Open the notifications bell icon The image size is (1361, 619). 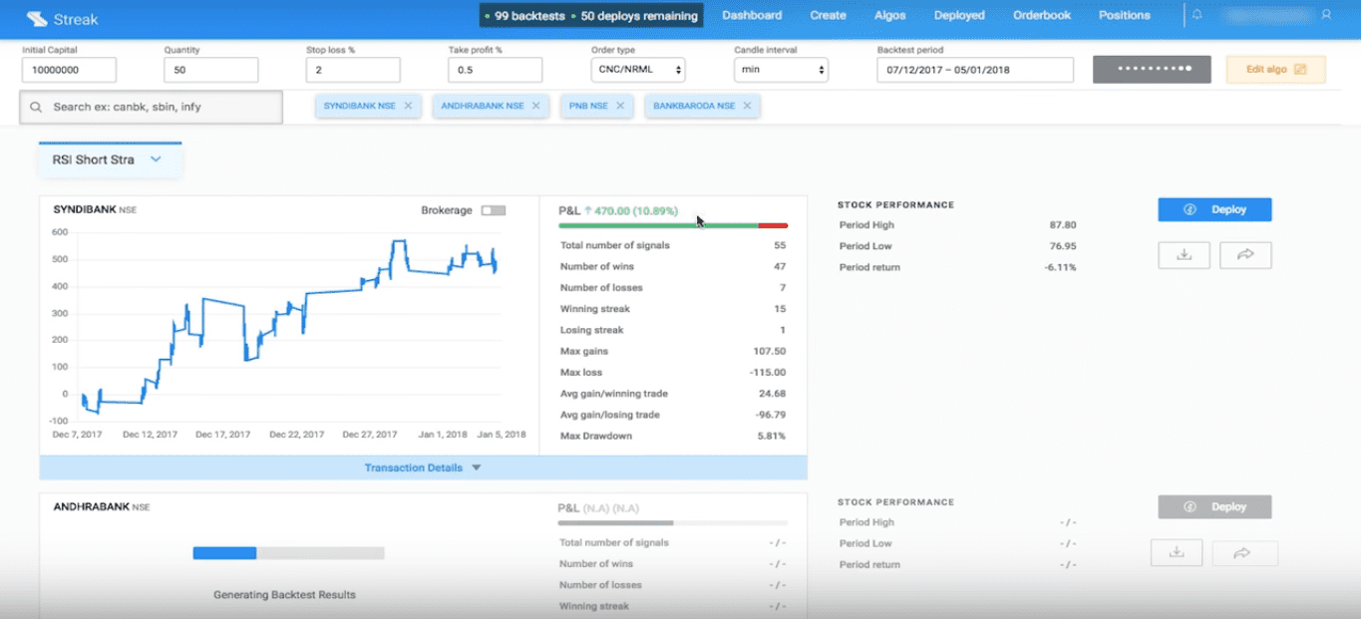[1197, 15]
